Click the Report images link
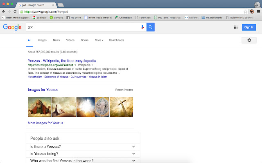The width and height of the screenshot is (262, 163). (x=124, y=90)
